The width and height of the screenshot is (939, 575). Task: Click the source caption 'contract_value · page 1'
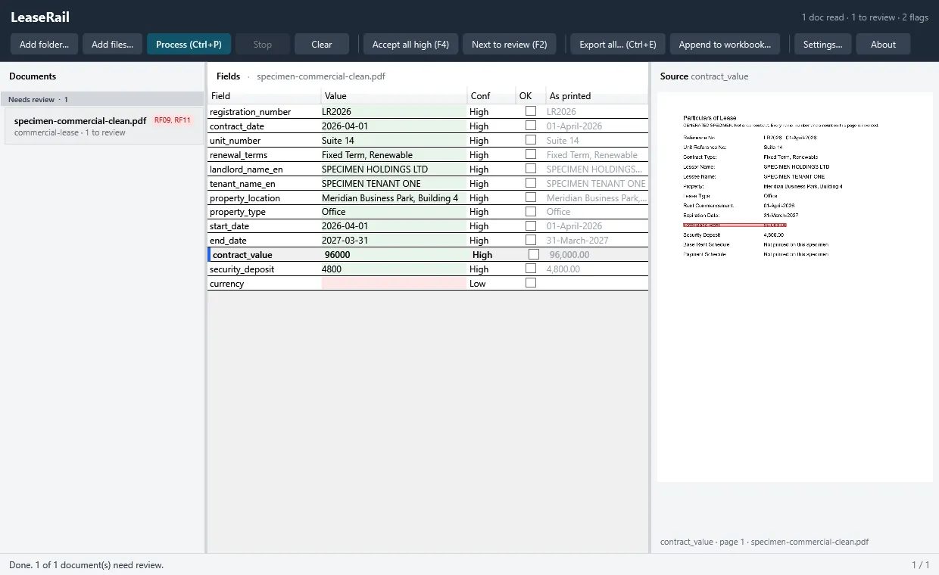coord(764,542)
